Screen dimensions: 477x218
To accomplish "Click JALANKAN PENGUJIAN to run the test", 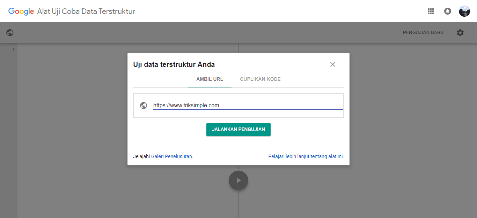I will click(239, 129).
